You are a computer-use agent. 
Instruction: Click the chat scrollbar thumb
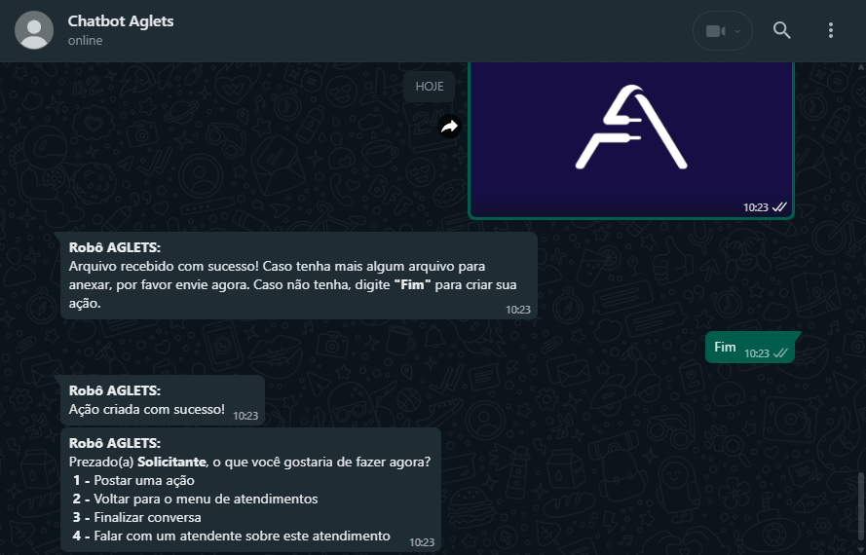[861, 505]
